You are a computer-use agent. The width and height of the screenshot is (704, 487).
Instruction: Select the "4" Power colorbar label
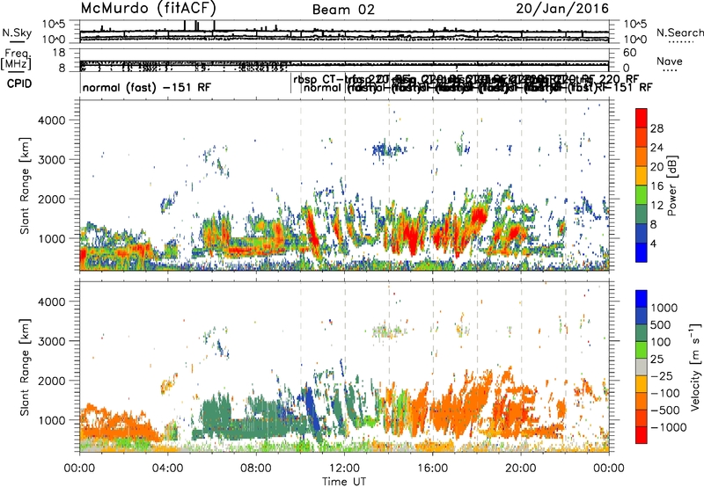point(654,243)
